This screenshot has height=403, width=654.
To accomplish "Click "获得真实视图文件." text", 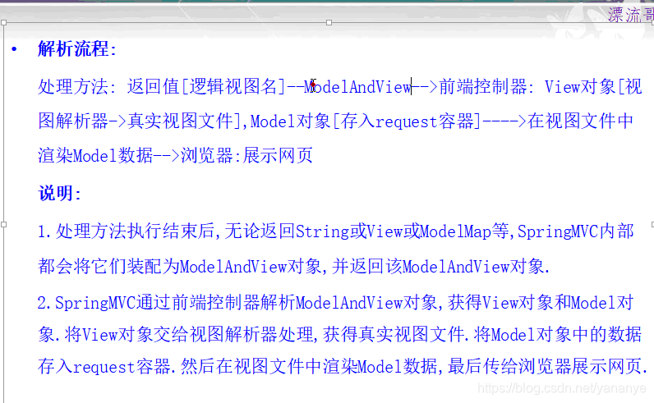I will point(395,334).
